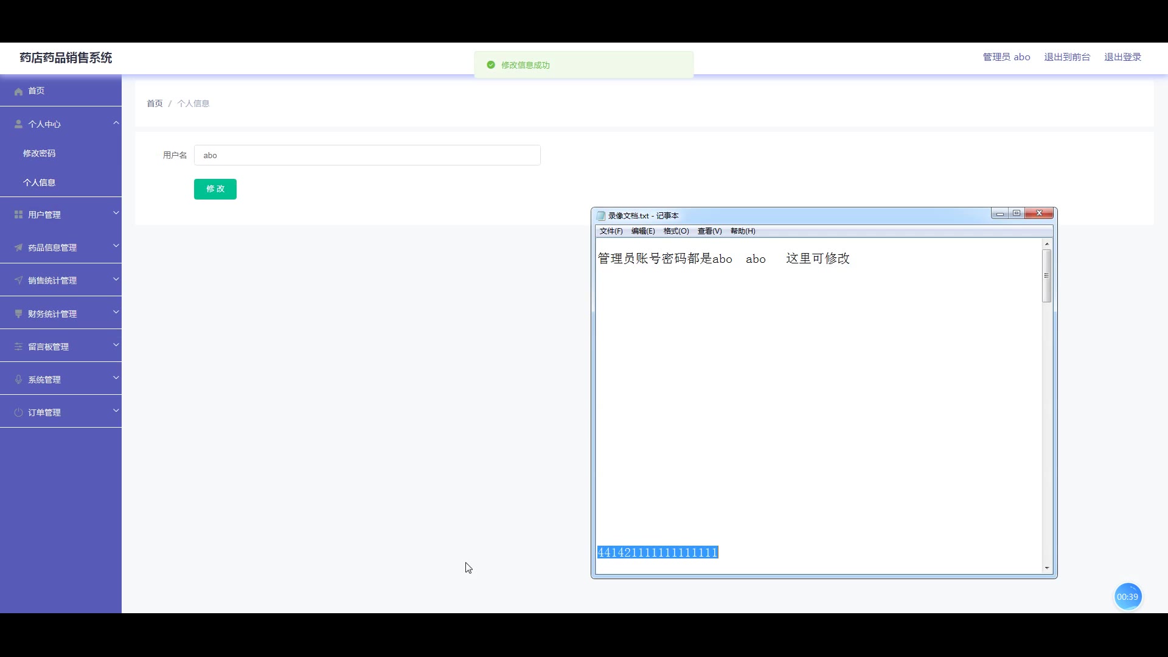Viewport: 1168px width, 657px height.
Task: Expand the 用户管理 chevron
Action: click(x=116, y=213)
